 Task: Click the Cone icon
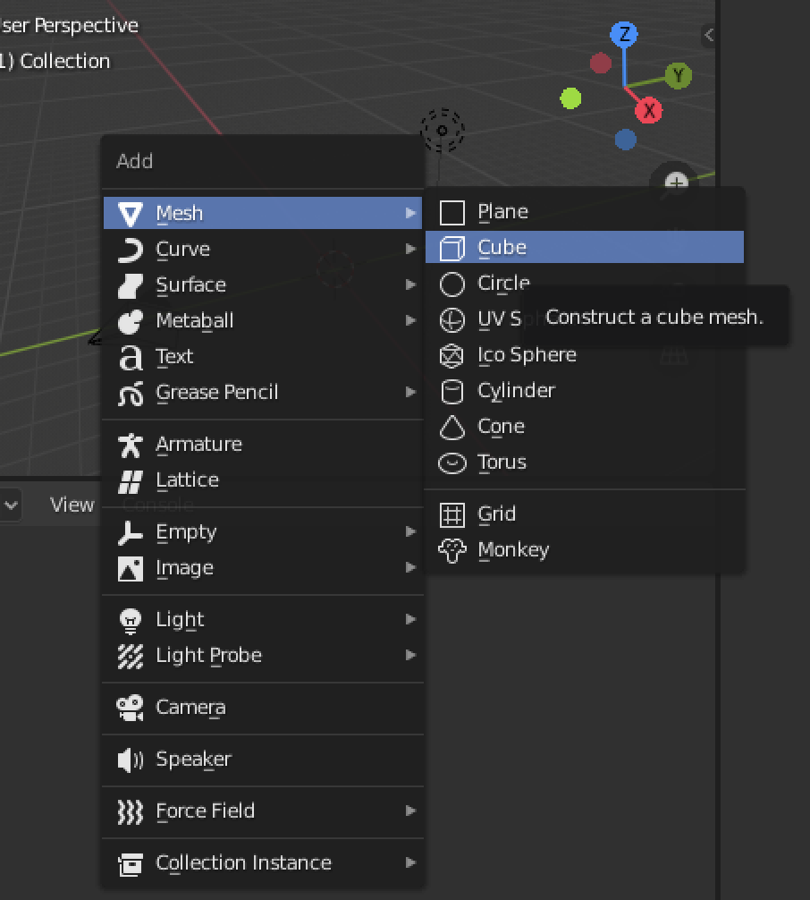452,427
